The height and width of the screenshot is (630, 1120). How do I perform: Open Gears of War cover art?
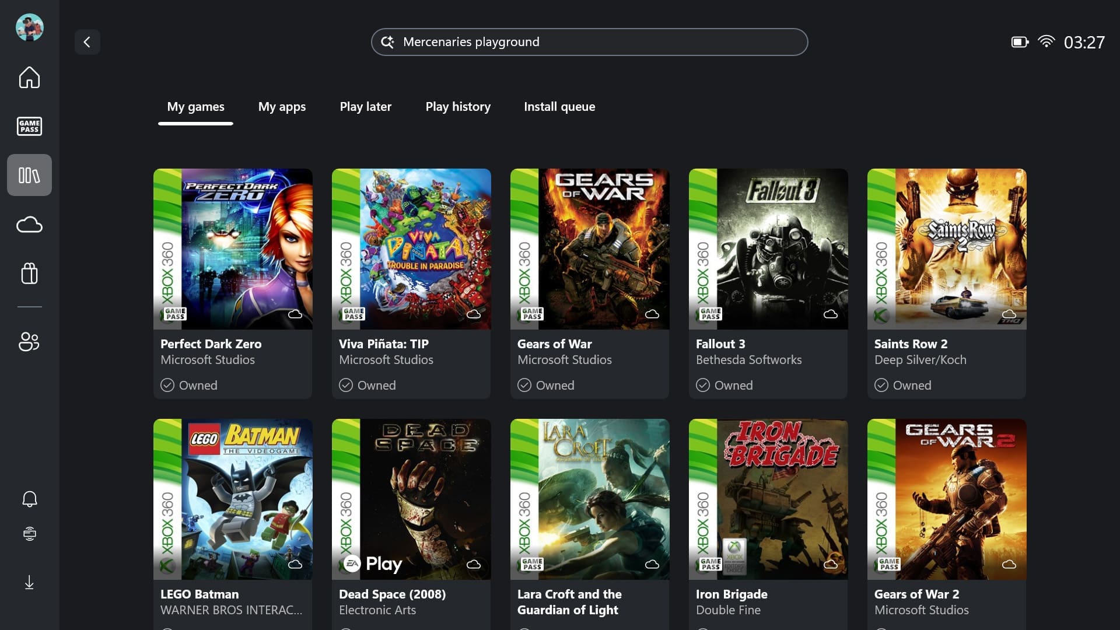pyautogui.click(x=590, y=249)
